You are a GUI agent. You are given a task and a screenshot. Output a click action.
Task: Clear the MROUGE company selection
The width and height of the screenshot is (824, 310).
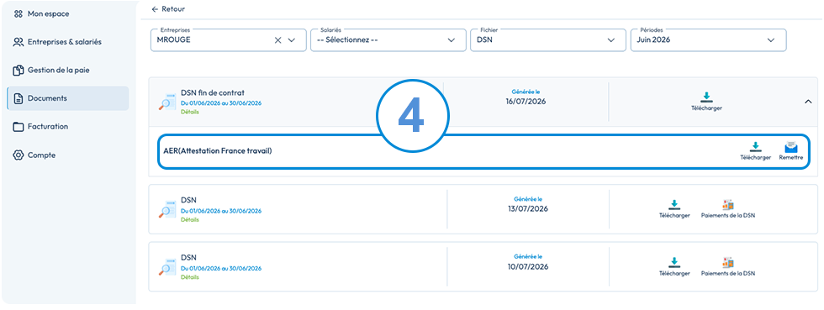coord(278,40)
